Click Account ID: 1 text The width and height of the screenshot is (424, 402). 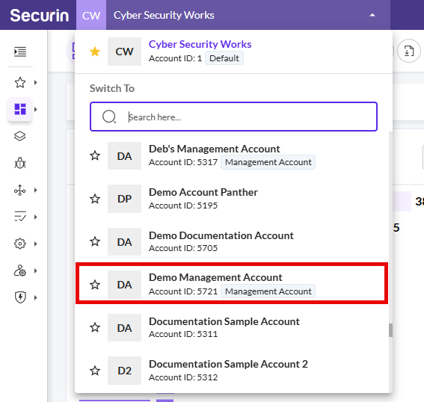(x=175, y=58)
